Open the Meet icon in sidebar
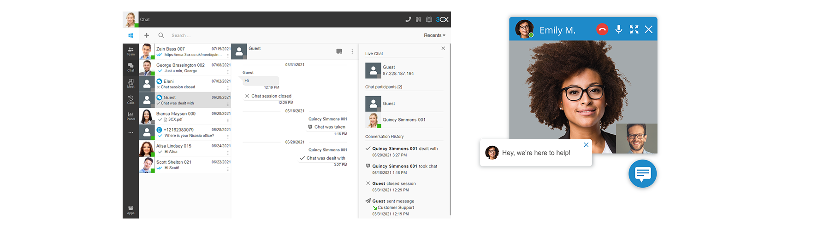The image size is (830, 230). tap(130, 83)
